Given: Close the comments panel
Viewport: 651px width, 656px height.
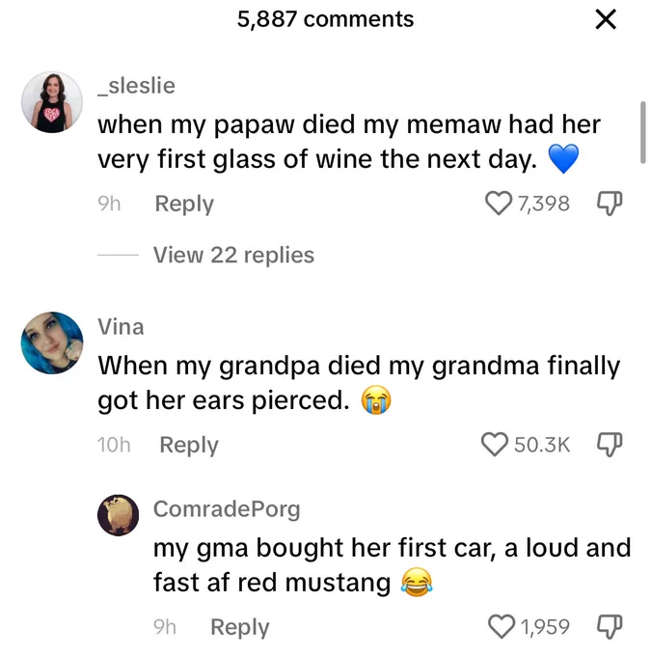Looking at the screenshot, I should 606,19.
